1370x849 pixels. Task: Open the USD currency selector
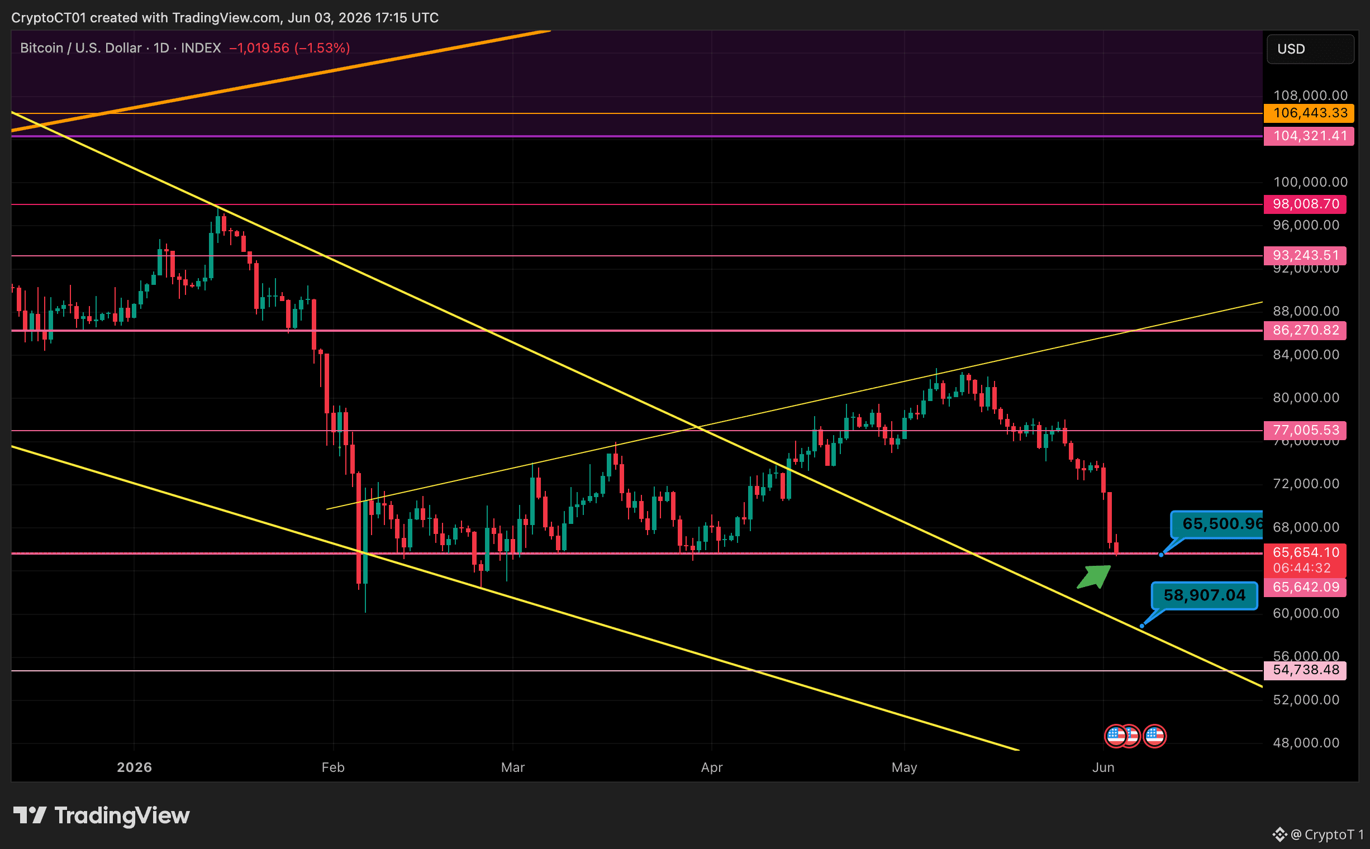click(x=1310, y=49)
